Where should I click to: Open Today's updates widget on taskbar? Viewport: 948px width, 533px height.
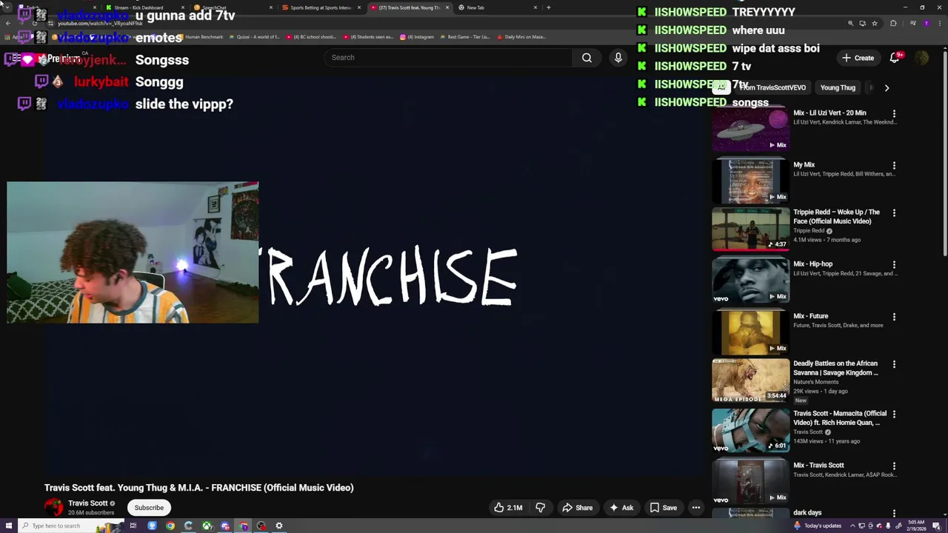coord(817,526)
